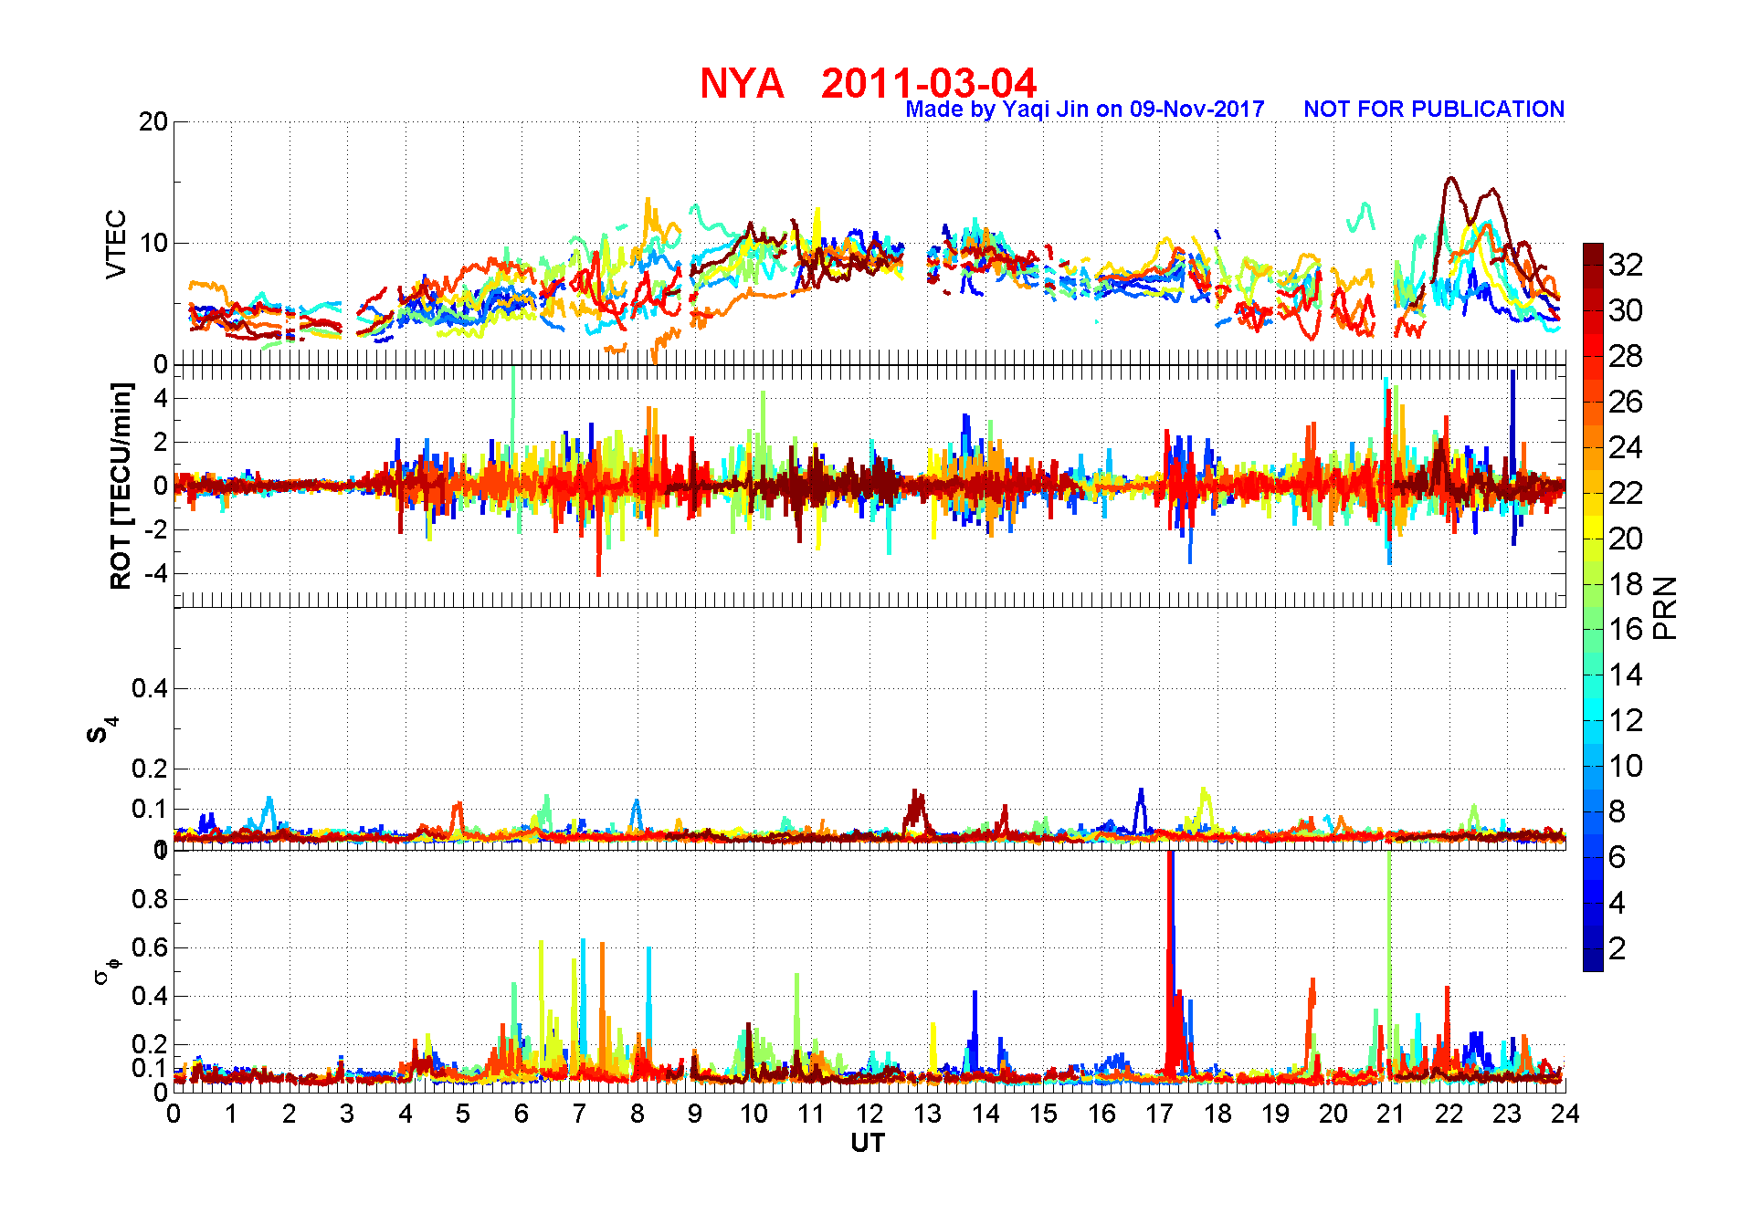This screenshot has width=1739, height=1214.
Task: Click hour 17 on the UT axis
Action: click(1159, 1114)
